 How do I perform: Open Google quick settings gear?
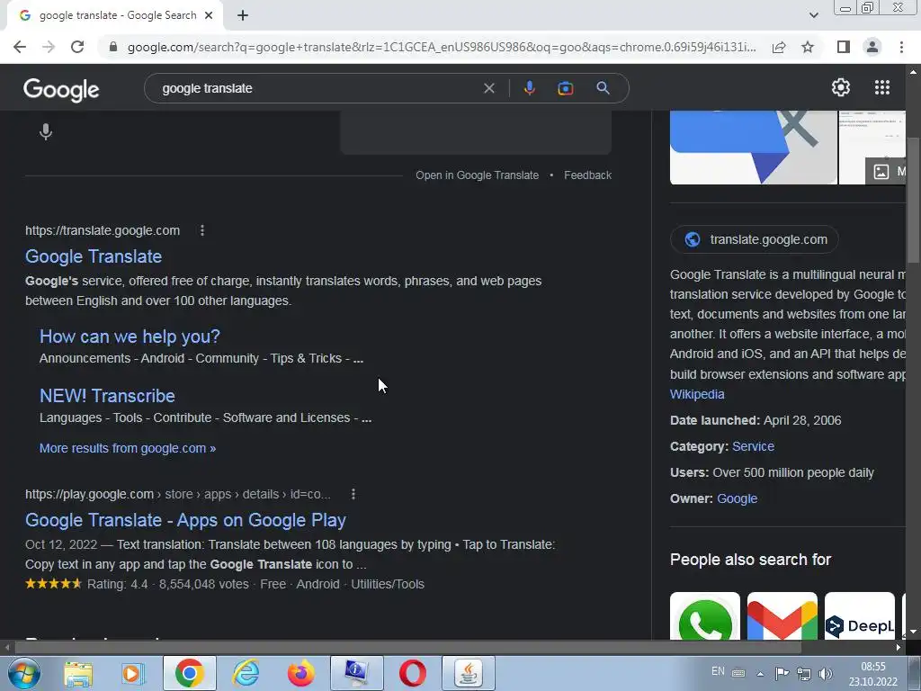[x=841, y=87]
